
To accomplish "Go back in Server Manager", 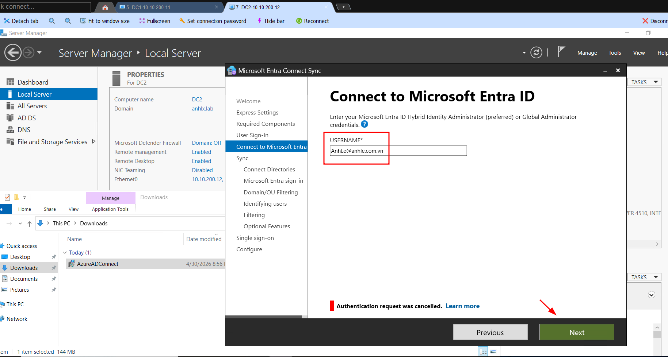I will tap(13, 53).
